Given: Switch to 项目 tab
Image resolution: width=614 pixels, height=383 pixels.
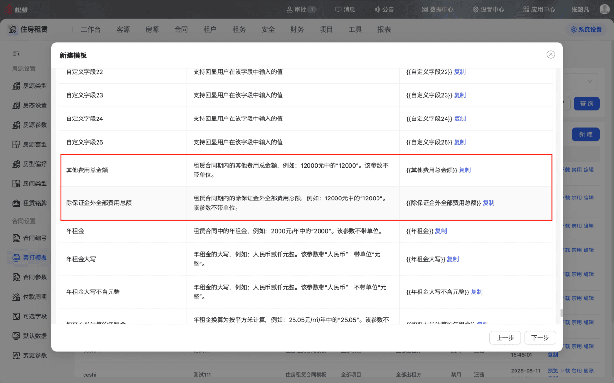Looking at the screenshot, I should point(326,29).
